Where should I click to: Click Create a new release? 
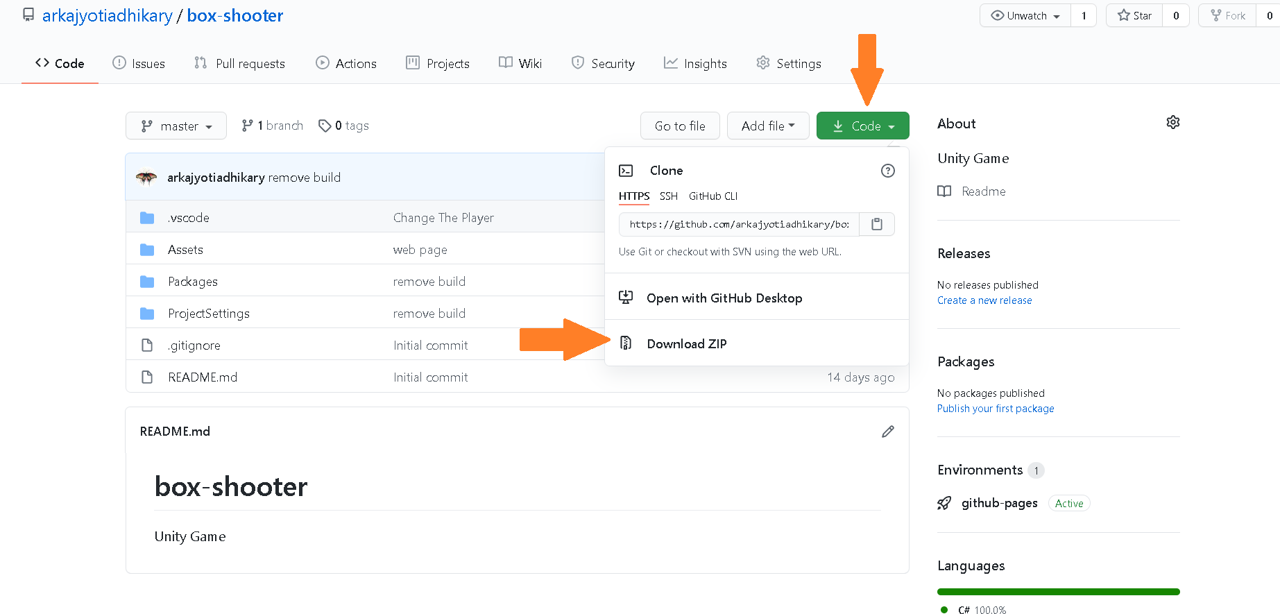[984, 300]
